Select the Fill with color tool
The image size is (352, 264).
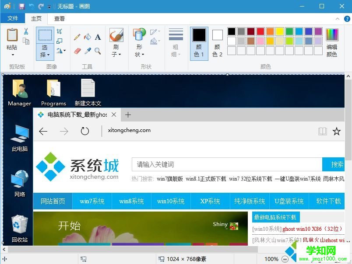pyautogui.click(x=87, y=36)
